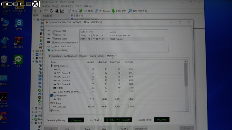Viewport: 232px width, 130px height.
Task: Click the green BIOS update arrow icon
Action: tap(113, 11)
